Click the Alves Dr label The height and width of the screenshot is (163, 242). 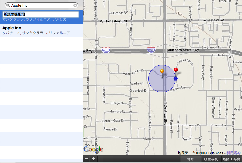[149, 139]
